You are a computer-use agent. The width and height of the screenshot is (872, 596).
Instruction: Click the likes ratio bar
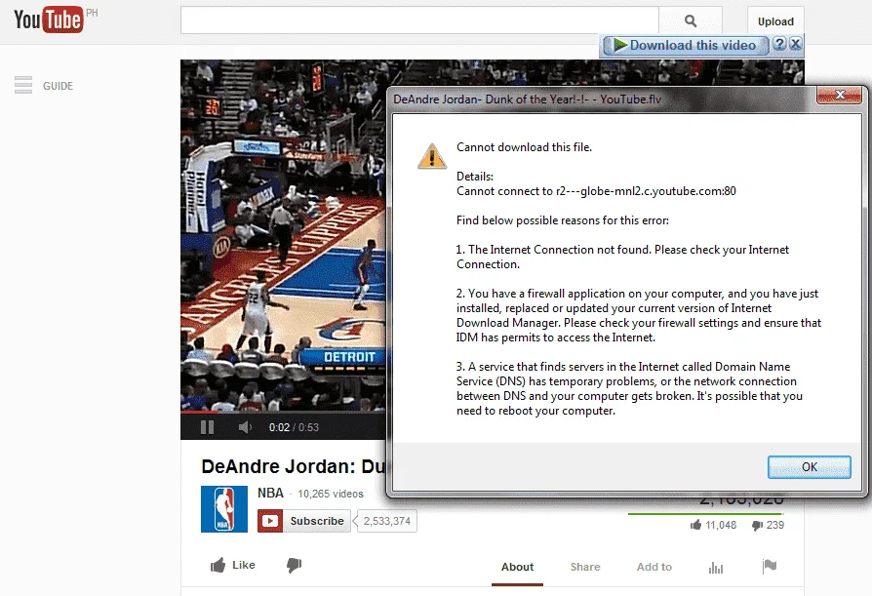706,514
